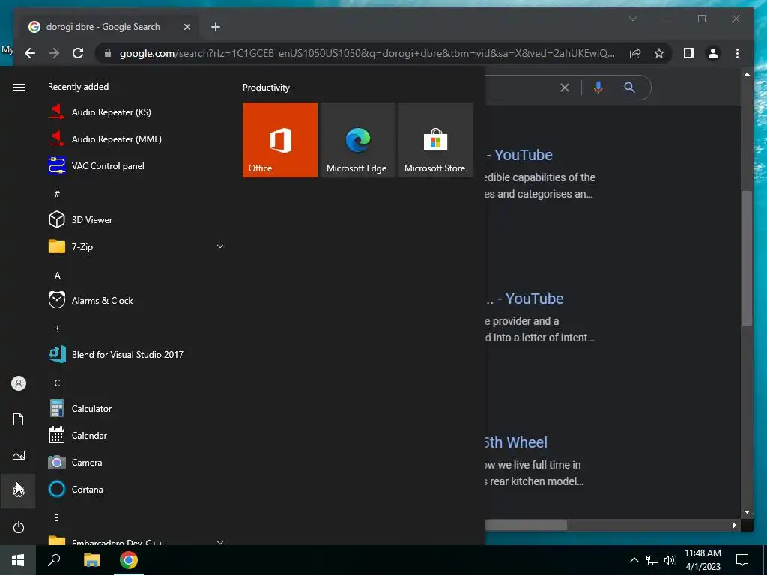Image resolution: width=767 pixels, height=575 pixels.
Task: Open Cortana from the app list
Action: [136, 489]
